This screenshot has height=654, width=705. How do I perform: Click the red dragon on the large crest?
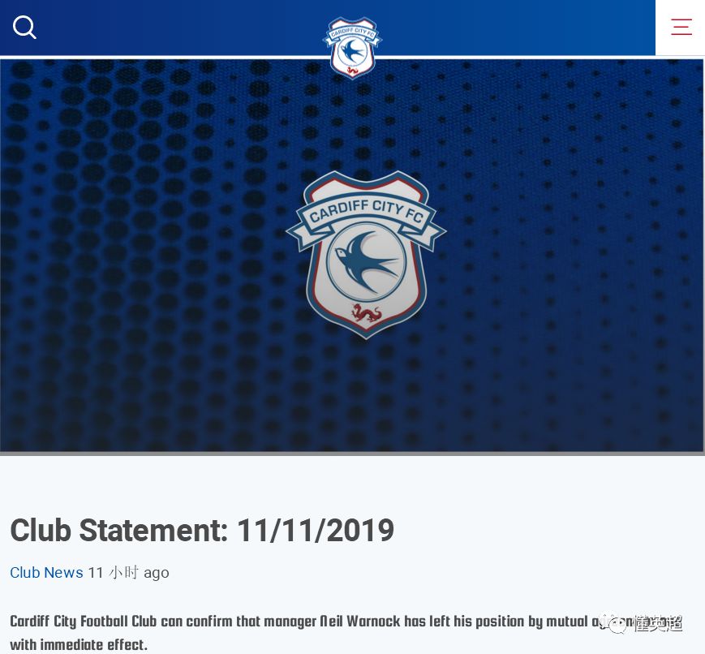click(367, 313)
